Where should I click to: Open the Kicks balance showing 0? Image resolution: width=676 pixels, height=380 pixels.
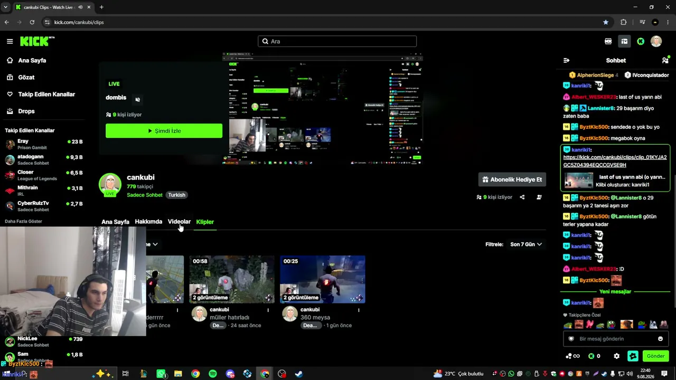[594, 356]
